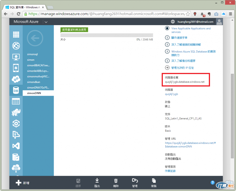Click the globe language icon in header
Image resolution: width=236 pixels, height=191 pixels.
pos(173,22)
